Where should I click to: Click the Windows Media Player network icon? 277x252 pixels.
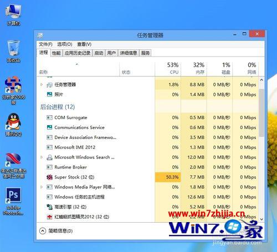pyautogui.click(x=49, y=187)
